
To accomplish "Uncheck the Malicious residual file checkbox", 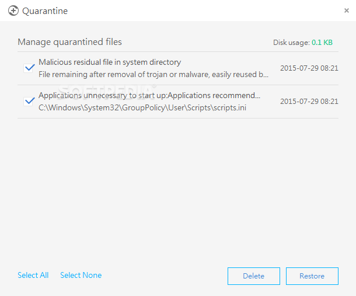I will click(x=29, y=68).
